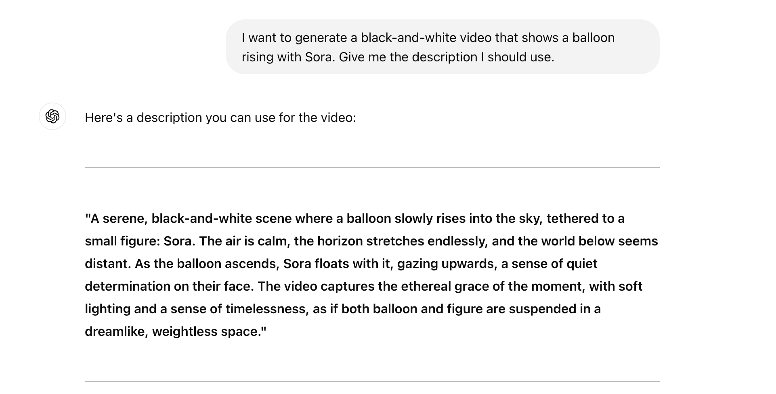Click the user's gray prompt message bubble

[442, 47]
